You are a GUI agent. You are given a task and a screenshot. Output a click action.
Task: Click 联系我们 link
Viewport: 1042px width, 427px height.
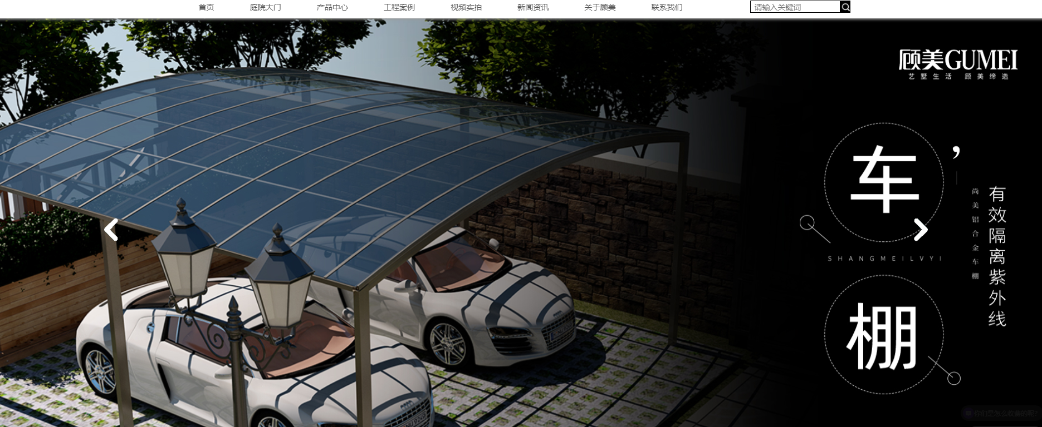tap(667, 7)
